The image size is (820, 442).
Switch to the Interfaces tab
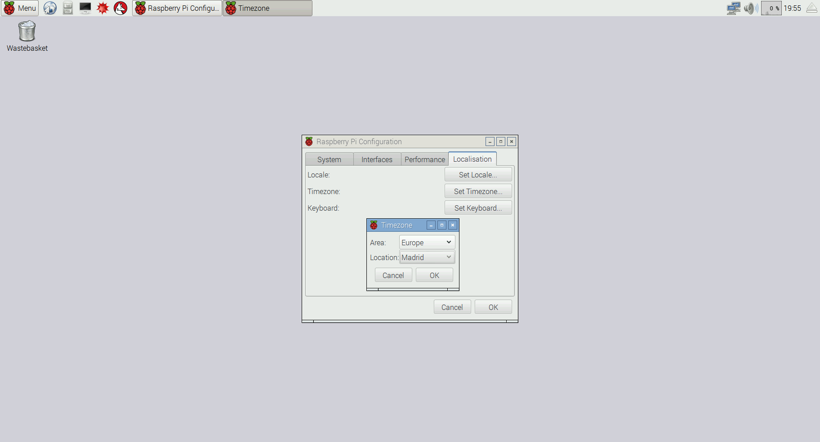pyautogui.click(x=377, y=159)
